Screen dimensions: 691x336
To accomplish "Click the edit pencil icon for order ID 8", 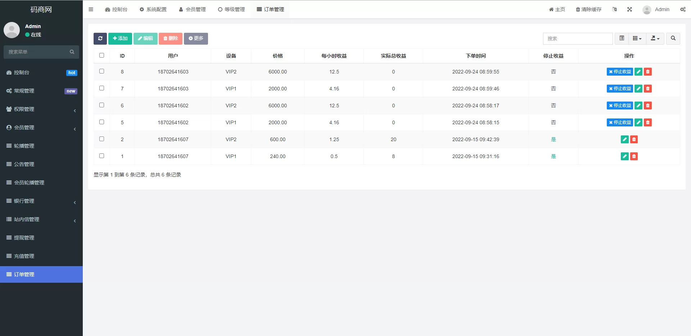I will click(638, 72).
